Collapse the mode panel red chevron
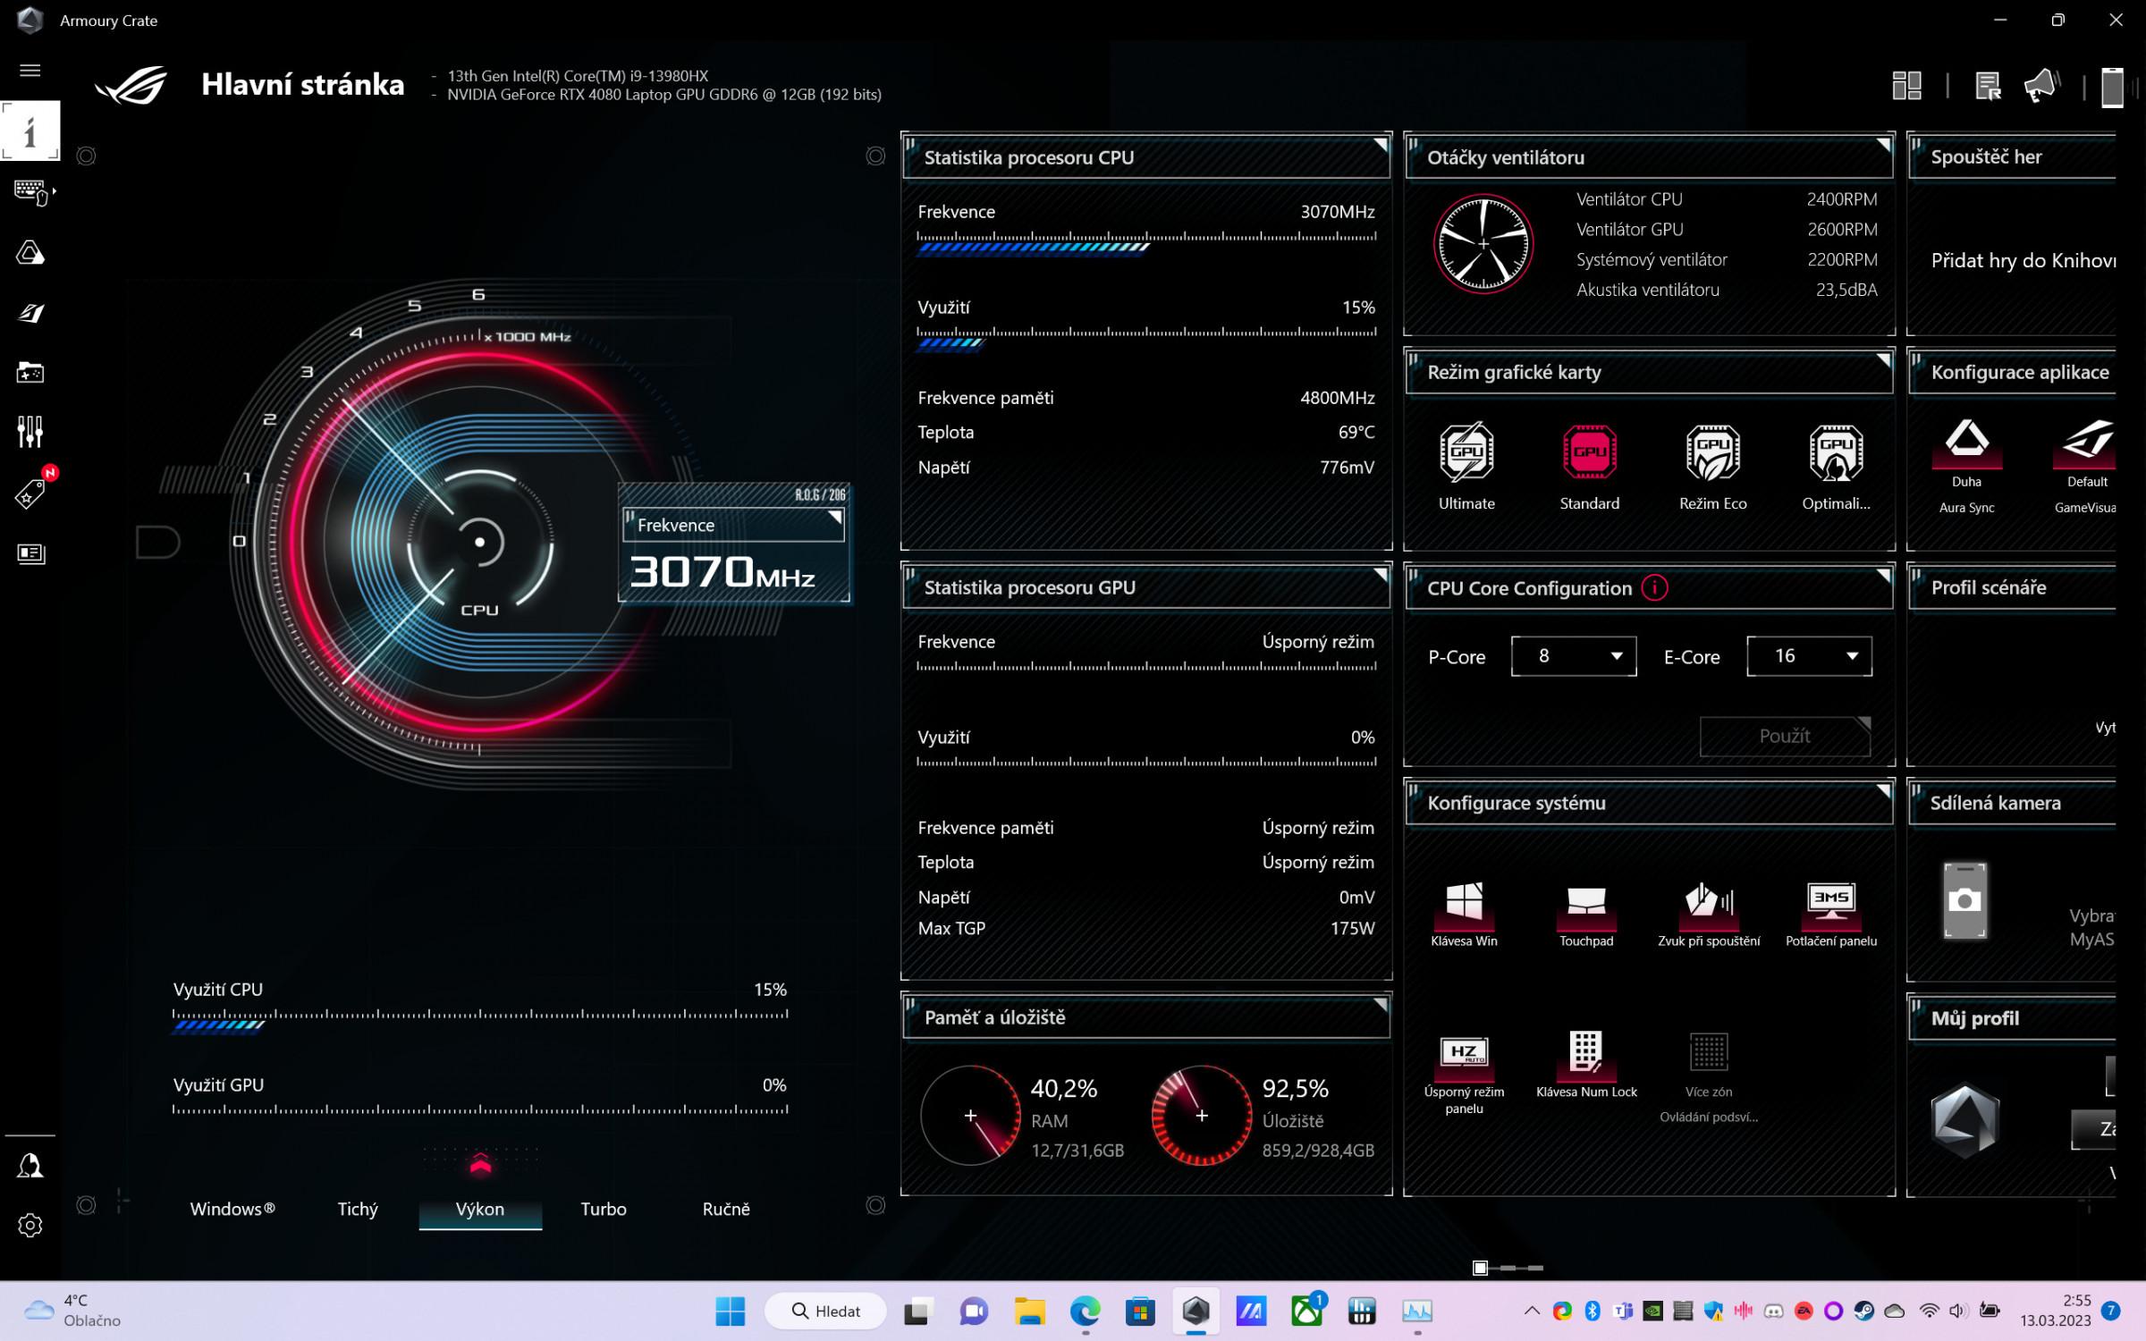2146x1341 pixels. (480, 1164)
